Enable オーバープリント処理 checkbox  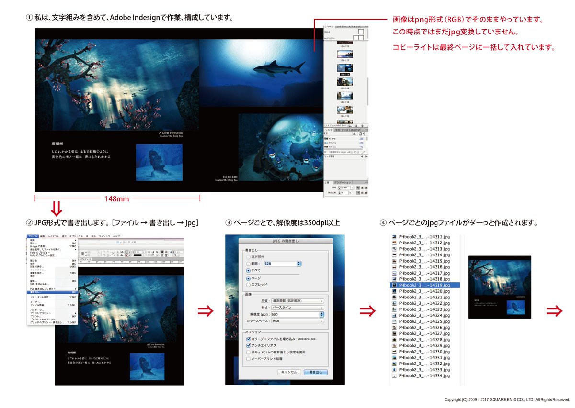point(248,358)
